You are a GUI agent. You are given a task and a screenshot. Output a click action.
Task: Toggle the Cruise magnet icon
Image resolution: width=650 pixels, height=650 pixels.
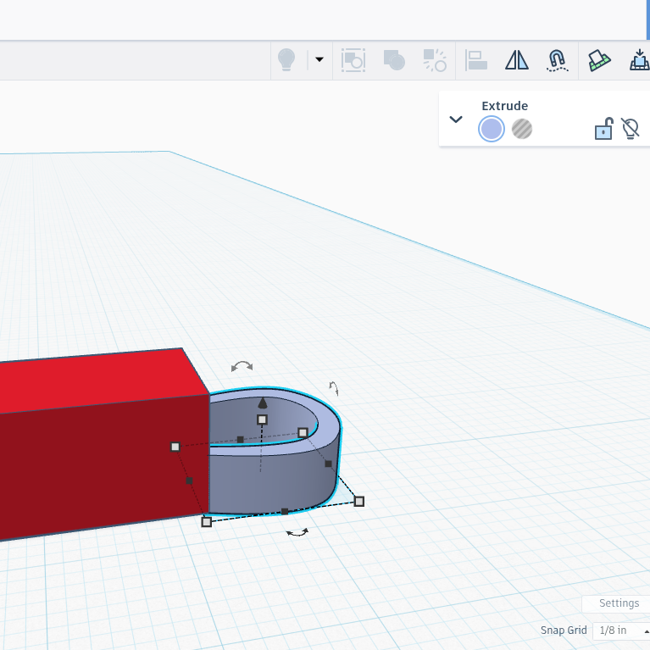[557, 60]
